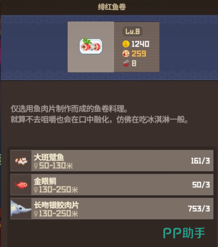Click the 大斑鹭鱼 clownfish icon
The width and height of the screenshot is (218, 247).
(21, 161)
